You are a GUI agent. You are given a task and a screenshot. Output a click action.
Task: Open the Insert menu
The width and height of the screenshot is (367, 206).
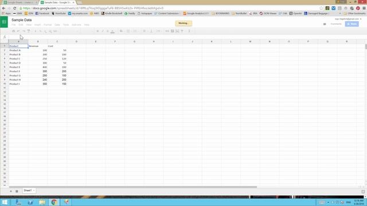point(37,25)
